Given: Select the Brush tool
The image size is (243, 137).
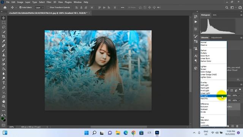Looking at the screenshot, I should coord(3,51).
